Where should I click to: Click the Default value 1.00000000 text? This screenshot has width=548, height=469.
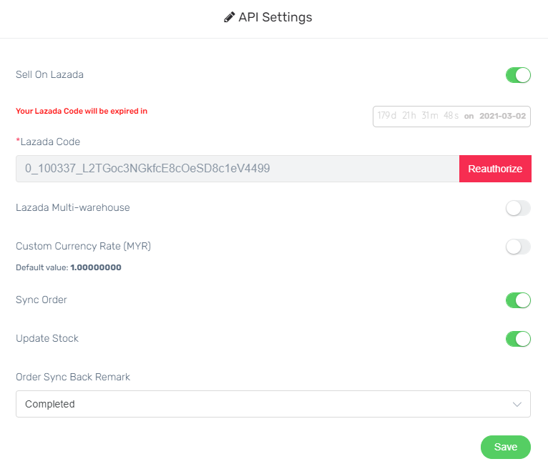[x=69, y=267]
